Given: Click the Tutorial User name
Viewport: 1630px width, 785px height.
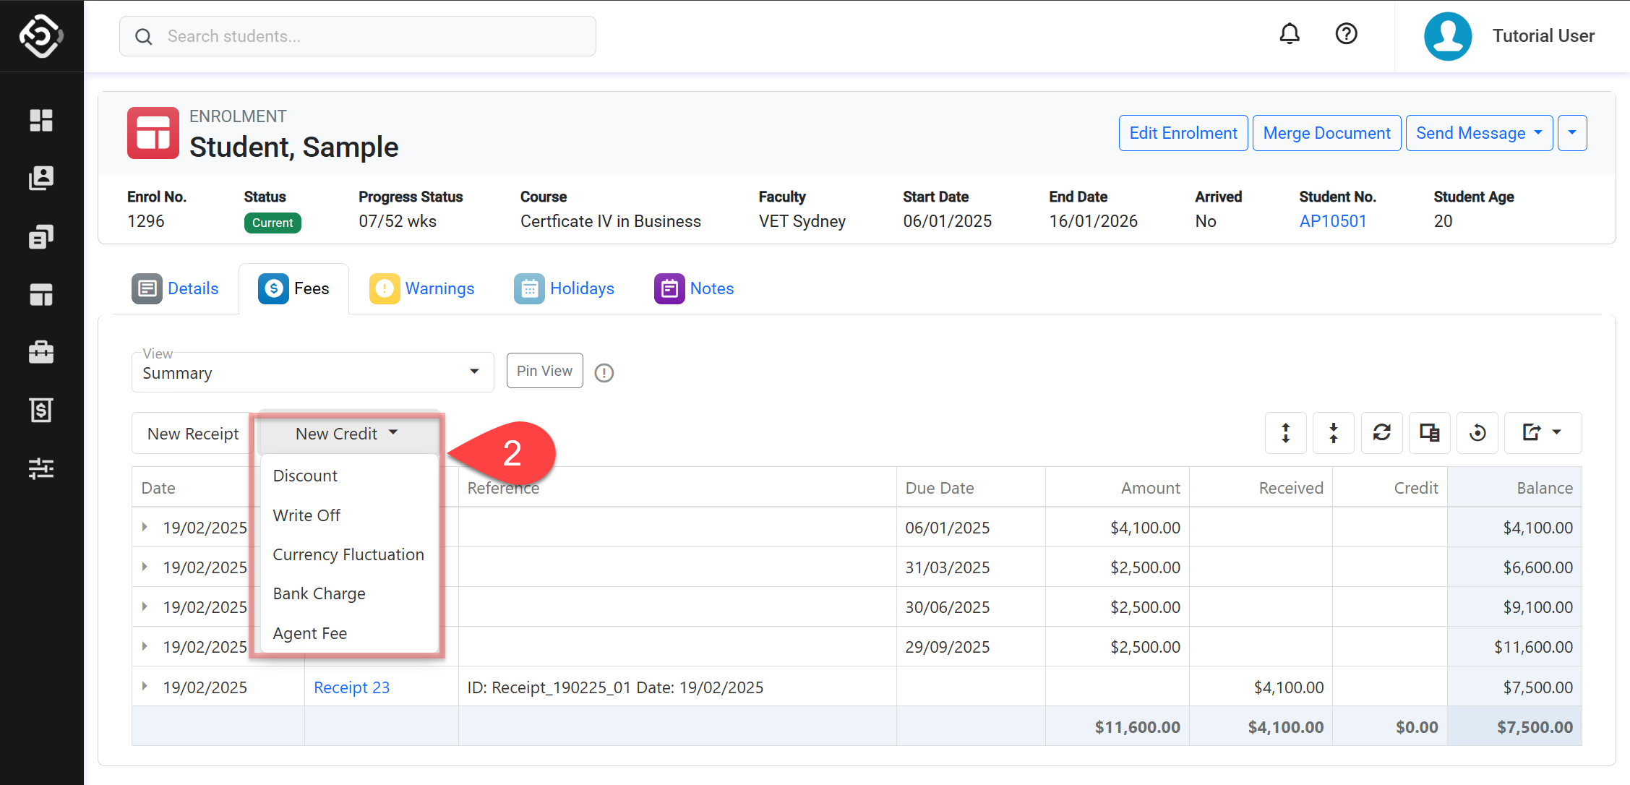Looking at the screenshot, I should 1543,36.
